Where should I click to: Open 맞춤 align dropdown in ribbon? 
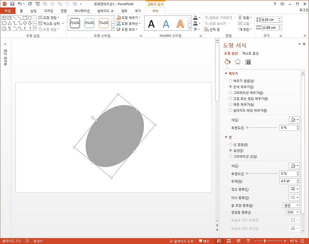click(245, 18)
